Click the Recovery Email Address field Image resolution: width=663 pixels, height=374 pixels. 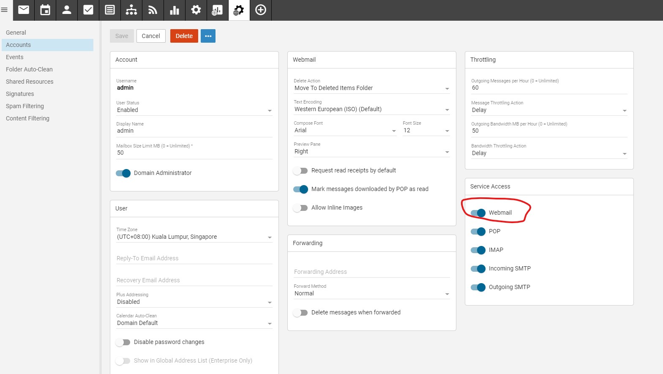(194, 280)
